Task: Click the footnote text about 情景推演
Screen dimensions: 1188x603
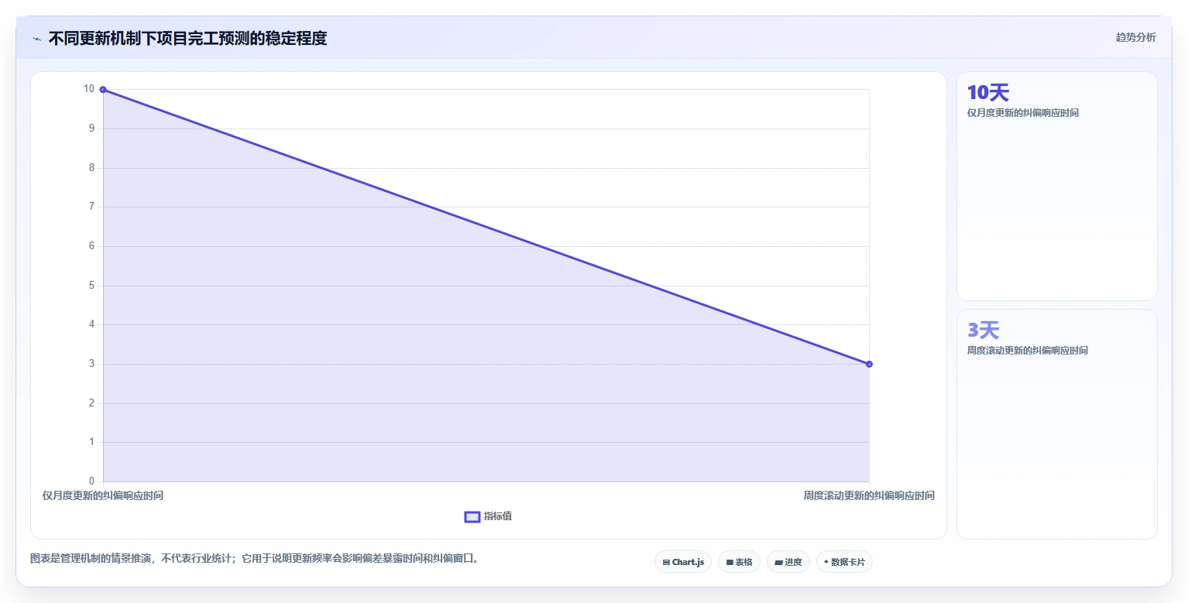Action: tap(255, 558)
